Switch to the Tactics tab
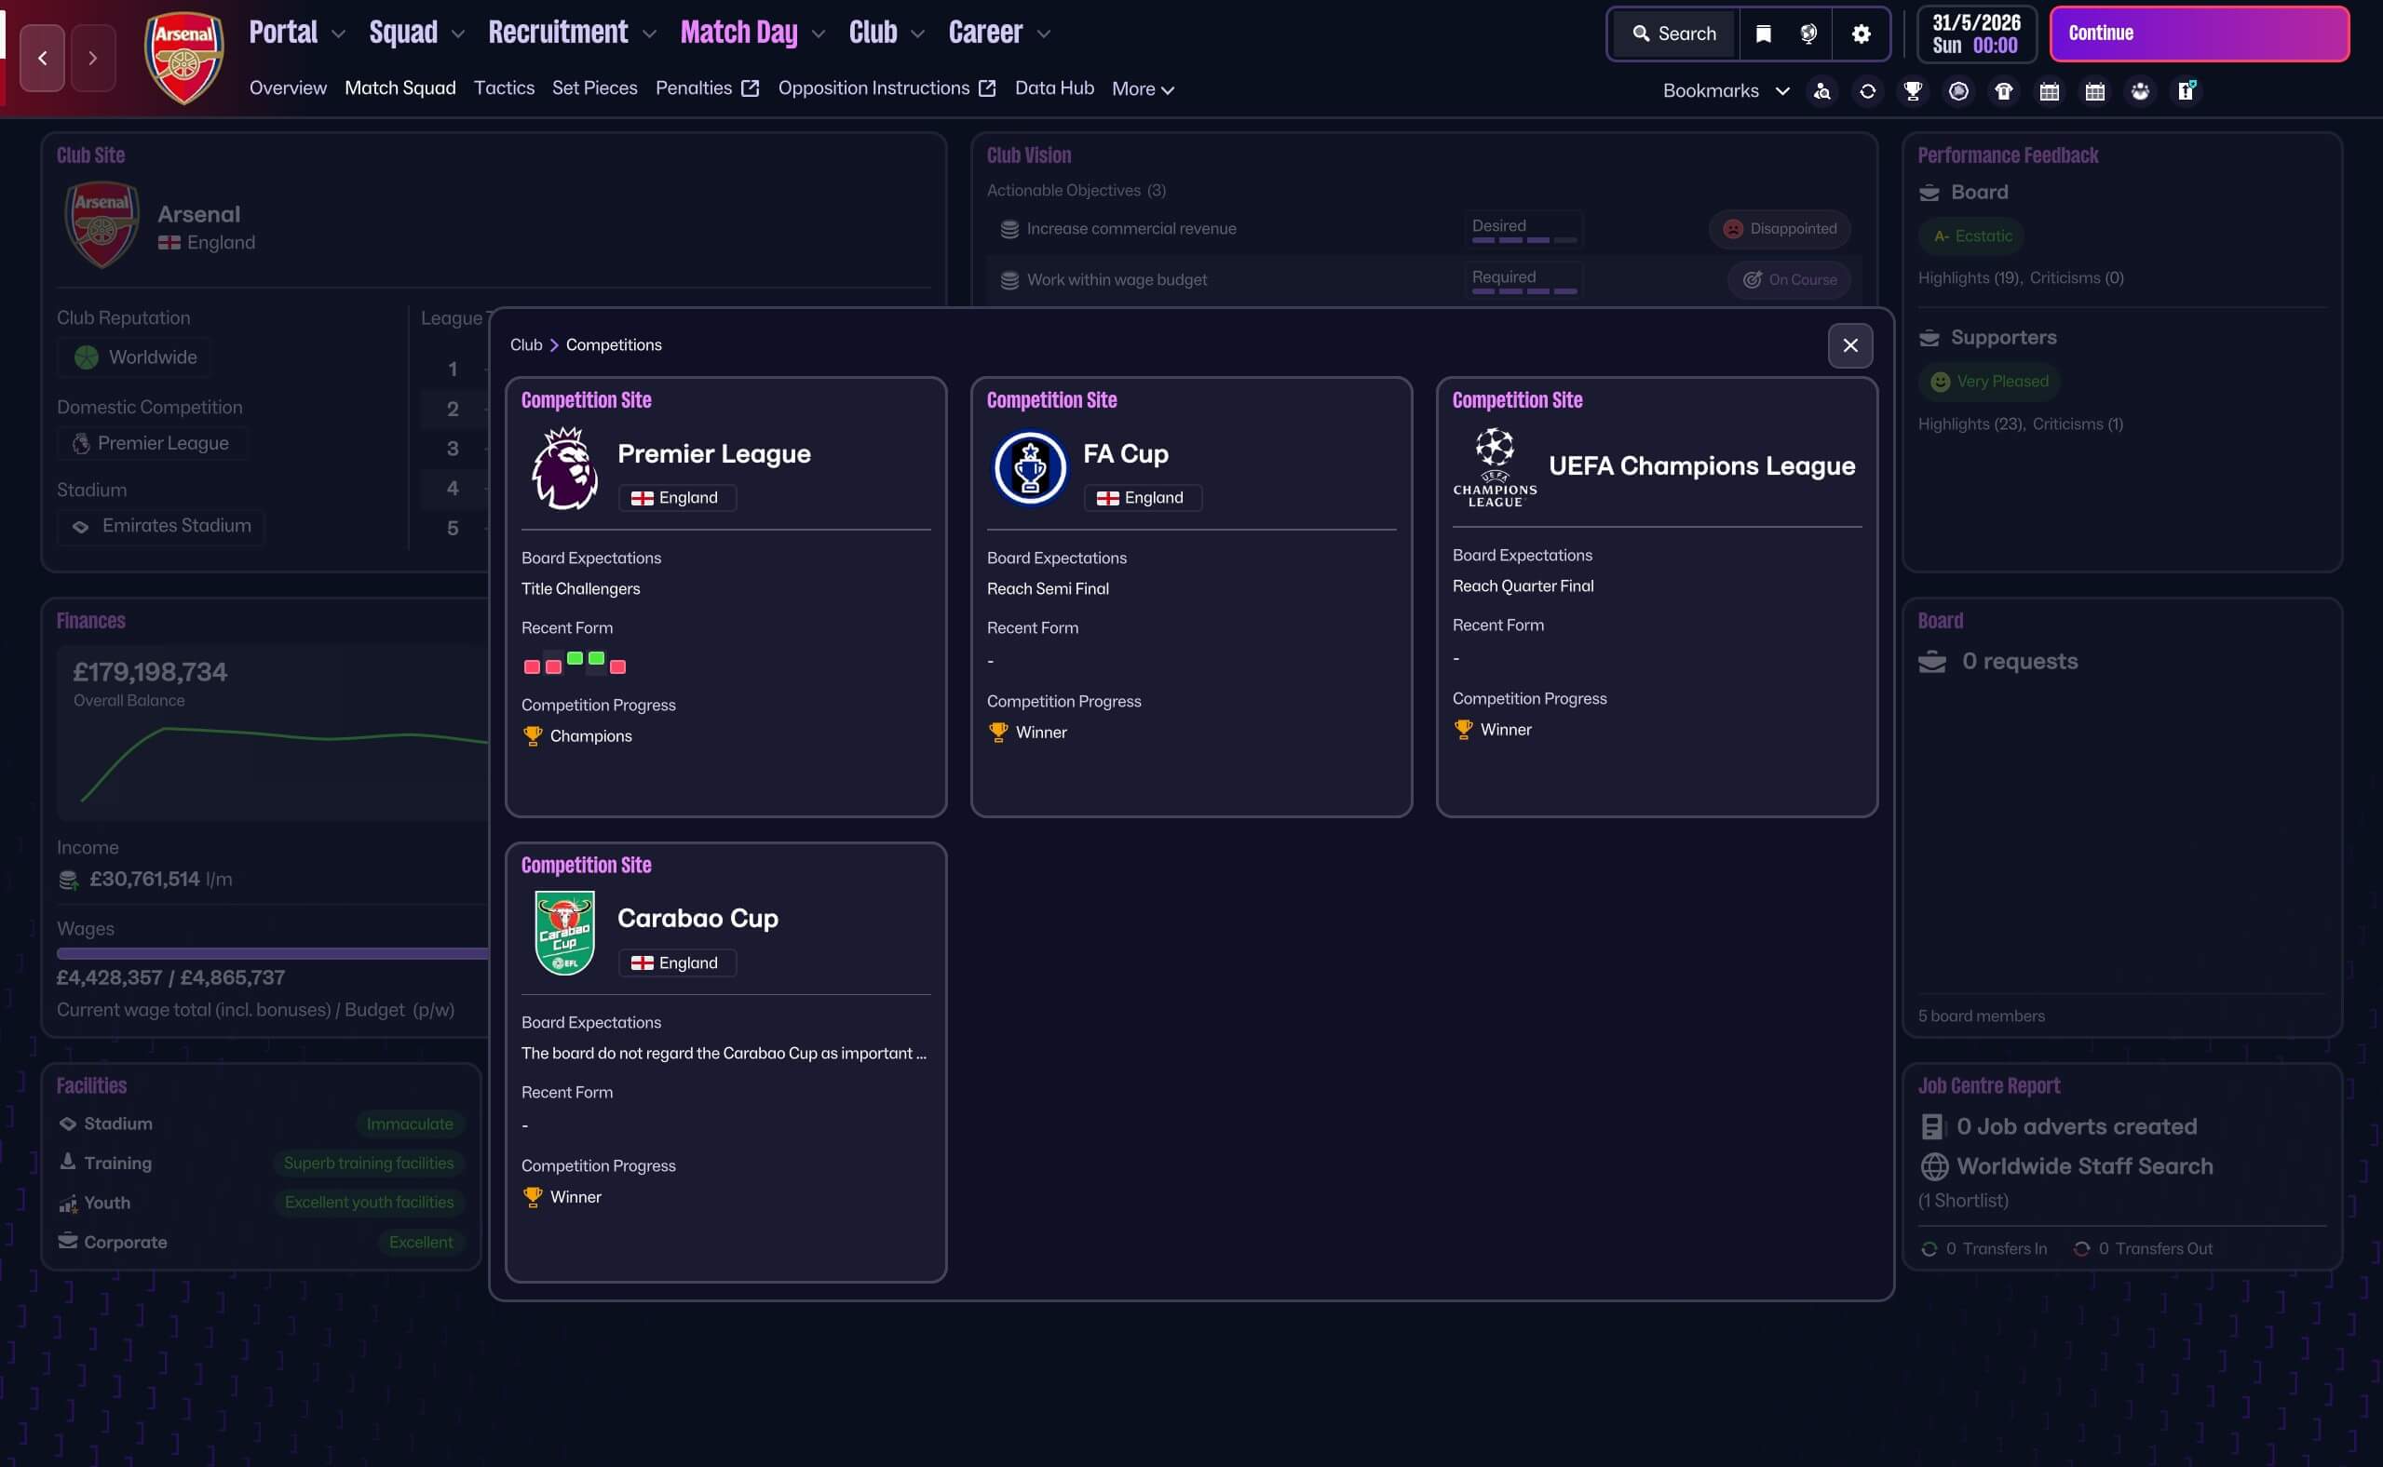Image resolution: width=2383 pixels, height=1467 pixels. click(x=504, y=88)
